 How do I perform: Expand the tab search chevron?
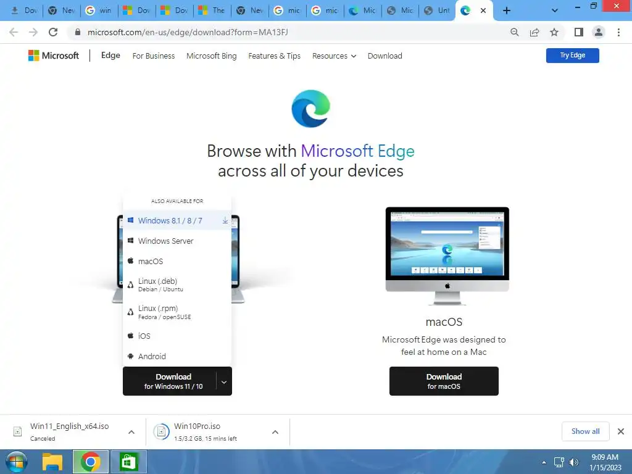[555, 10]
